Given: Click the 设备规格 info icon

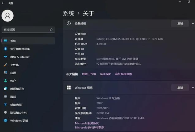Looking at the screenshot, I should pos(69,24).
